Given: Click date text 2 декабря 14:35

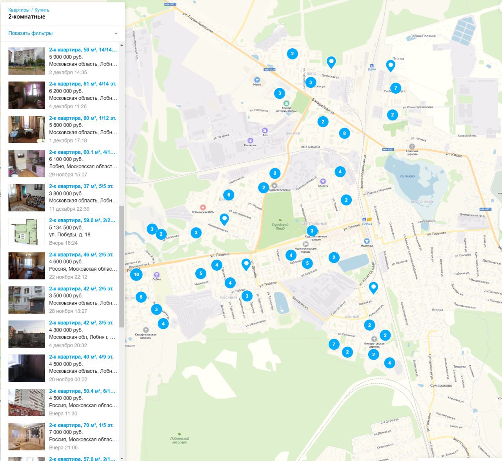Looking at the screenshot, I should pyautogui.click(x=68, y=73).
